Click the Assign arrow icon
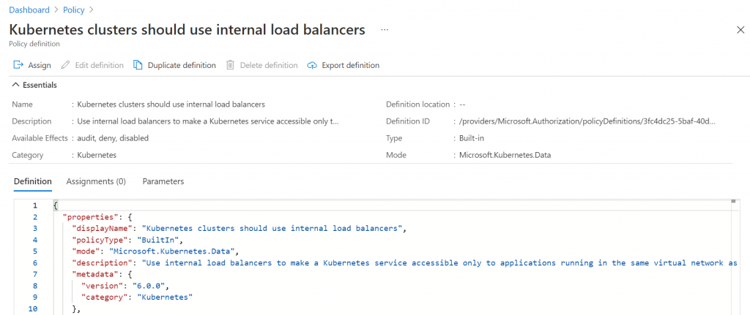Viewport: 750px width, 315px height. [18, 65]
